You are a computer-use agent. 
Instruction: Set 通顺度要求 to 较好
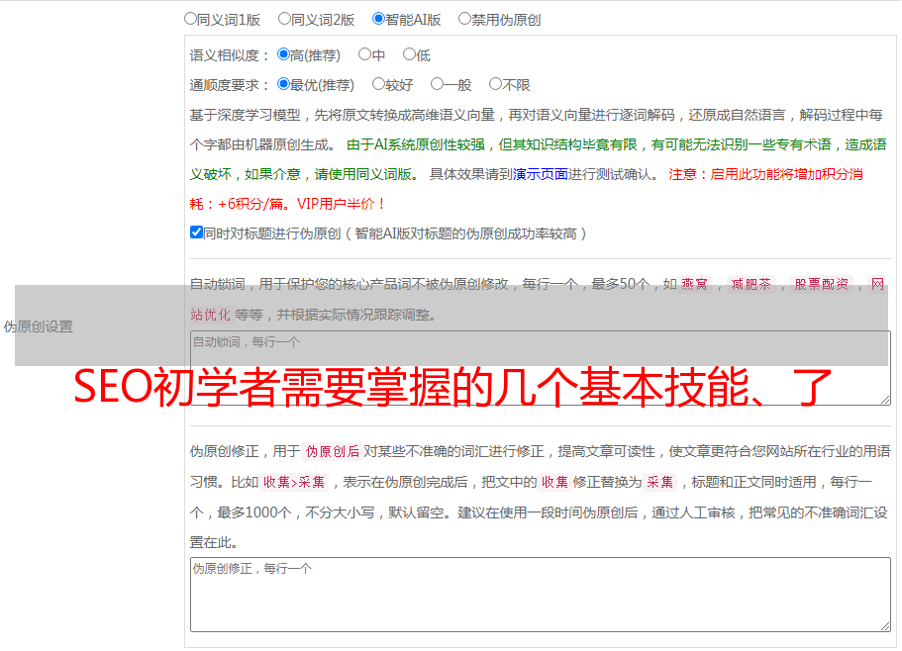378,84
